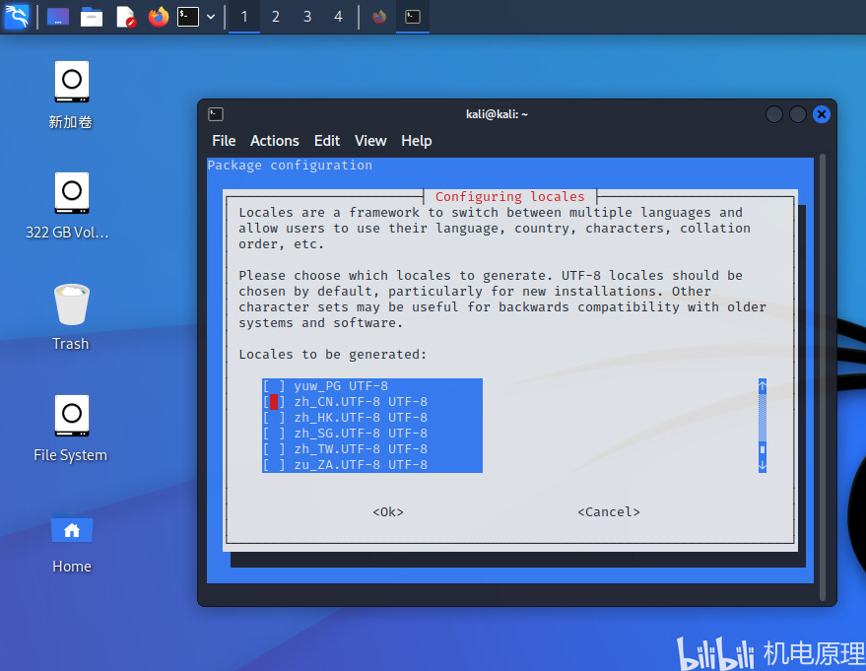Viewport: 866px width, 671px height.
Task: Click the <Ok> button in locales dialog
Action: click(388, 512)
